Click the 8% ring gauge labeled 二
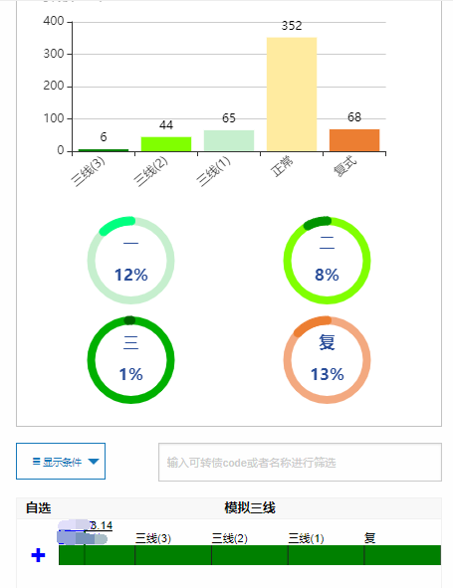Image resolution: width=453 pixels, height=588 pixels. coord(327,261)
